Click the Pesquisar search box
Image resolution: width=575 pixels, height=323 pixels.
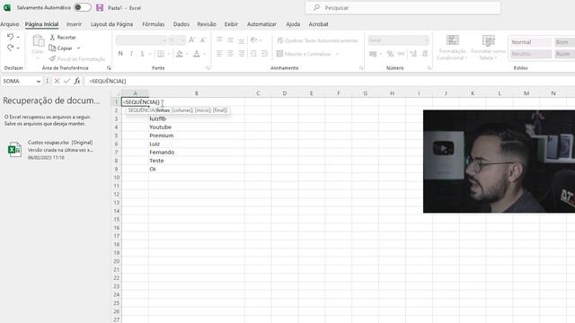pyautogui.click(x=402, y=8)
